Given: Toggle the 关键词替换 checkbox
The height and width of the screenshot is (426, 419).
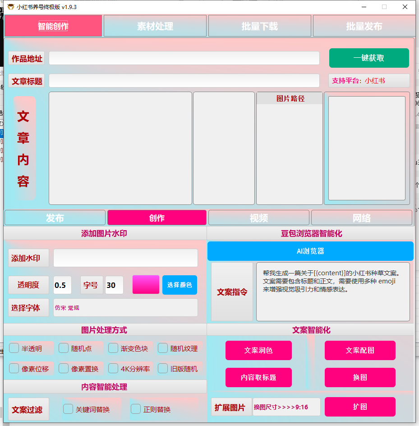Looking at the screenshot, I should [x=68, y=409].
